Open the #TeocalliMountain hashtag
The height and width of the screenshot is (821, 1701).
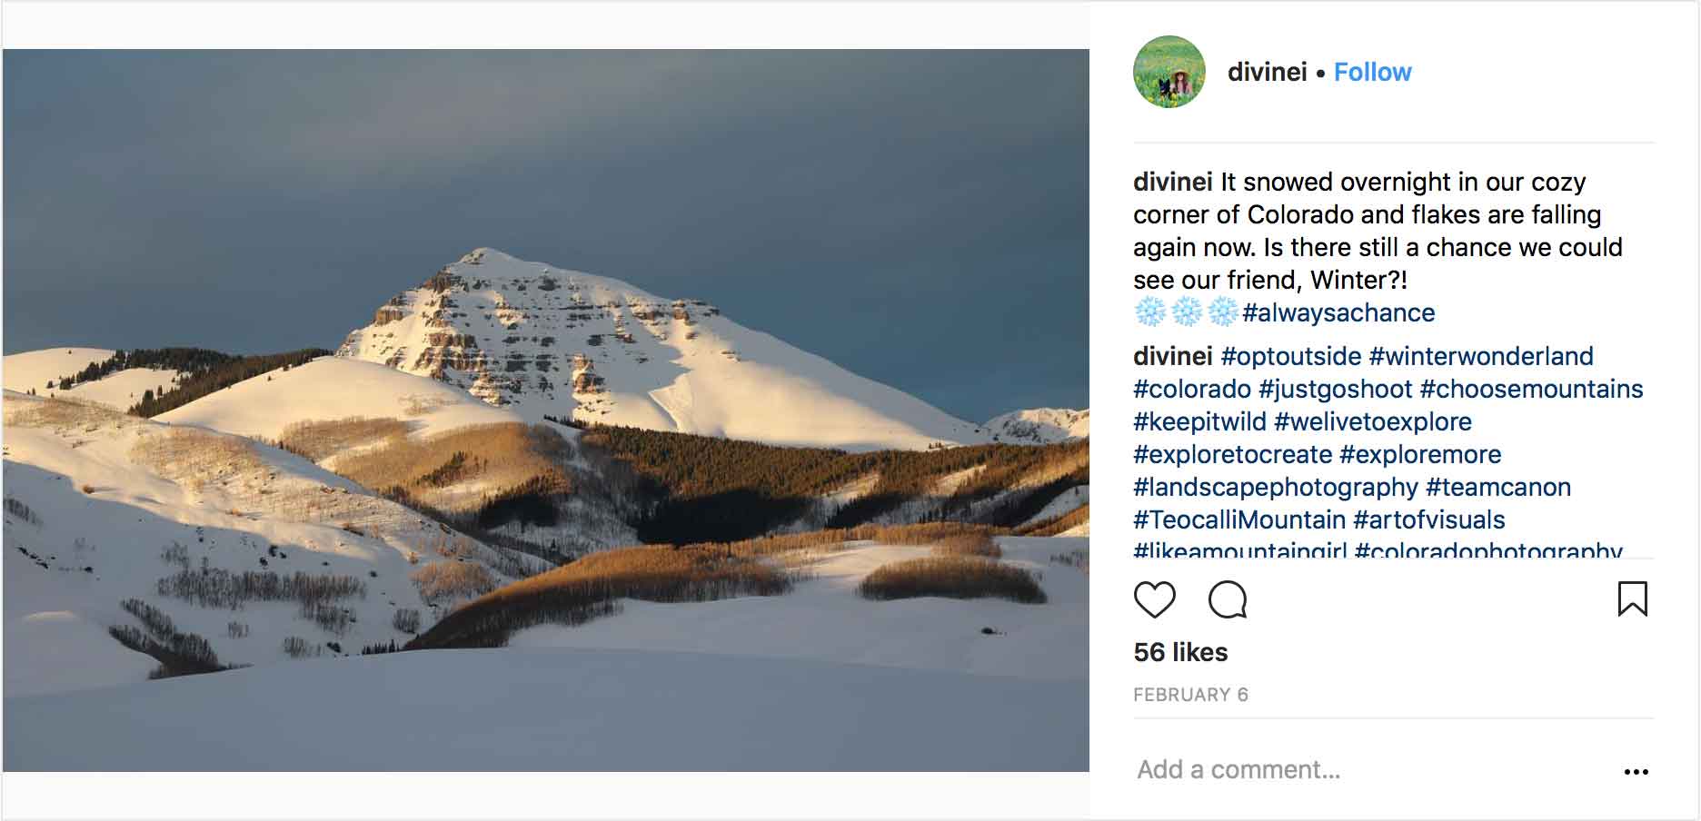(1238, 520)
